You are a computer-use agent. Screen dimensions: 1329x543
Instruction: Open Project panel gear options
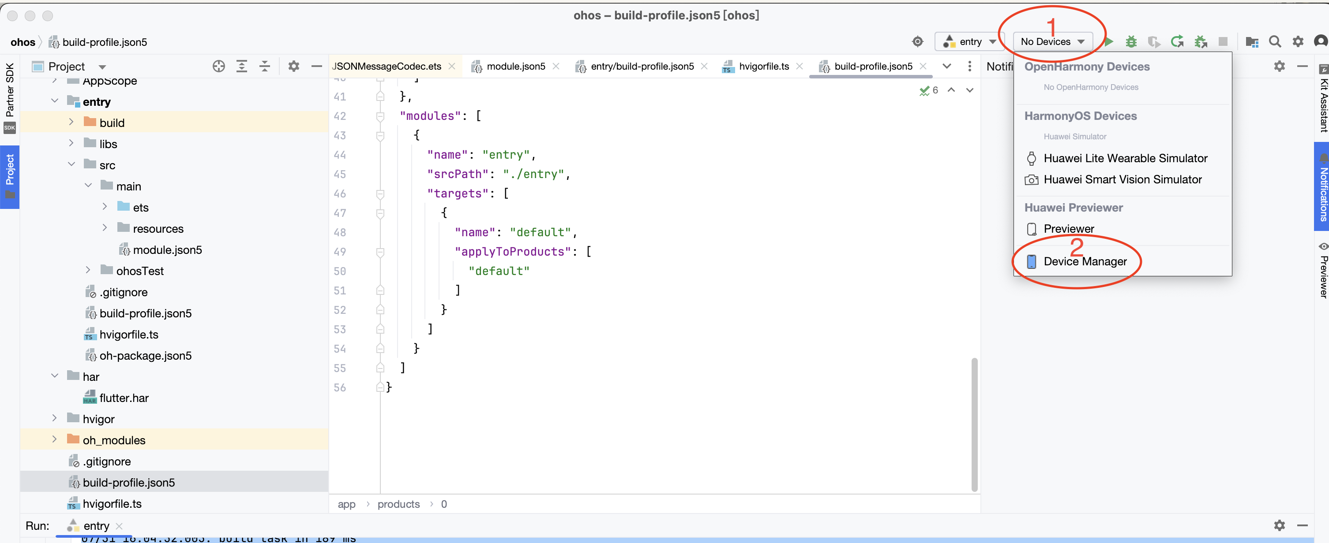pyautogui.click(x=293, y=66)
